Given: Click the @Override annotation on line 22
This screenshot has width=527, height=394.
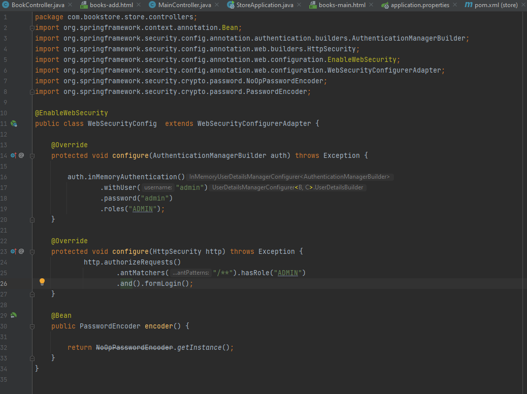Looking at the screenshot, I should [x=69, y=241].
